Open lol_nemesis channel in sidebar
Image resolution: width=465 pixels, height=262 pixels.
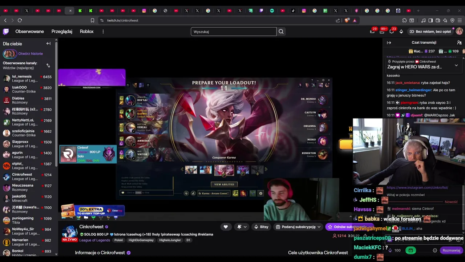coord(27,79)
